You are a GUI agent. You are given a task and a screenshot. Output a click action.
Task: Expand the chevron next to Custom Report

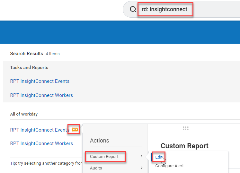(x=142, y=157)
